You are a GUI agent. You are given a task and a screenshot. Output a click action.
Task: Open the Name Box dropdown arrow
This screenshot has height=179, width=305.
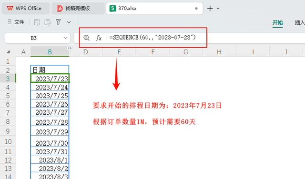(66, 38)
